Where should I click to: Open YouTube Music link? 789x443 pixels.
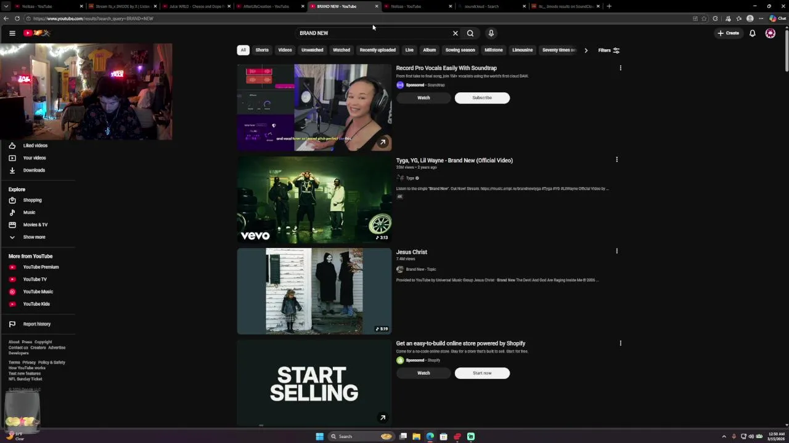pyautogui.click(x=38, y=292)
